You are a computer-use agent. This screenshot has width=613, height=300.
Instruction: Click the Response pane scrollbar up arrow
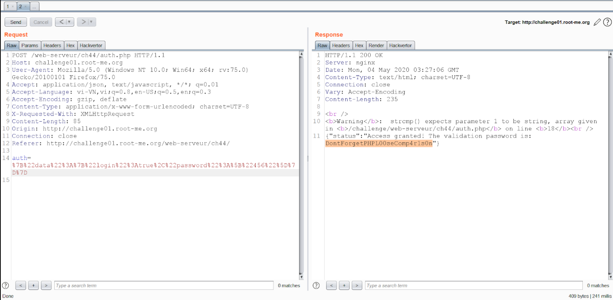point(610,54)
